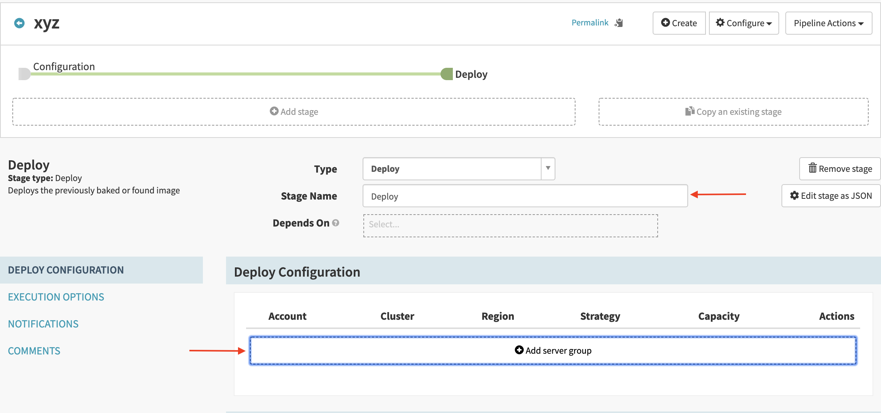Click the copy permalink clipboard icon

pos(619,23)
